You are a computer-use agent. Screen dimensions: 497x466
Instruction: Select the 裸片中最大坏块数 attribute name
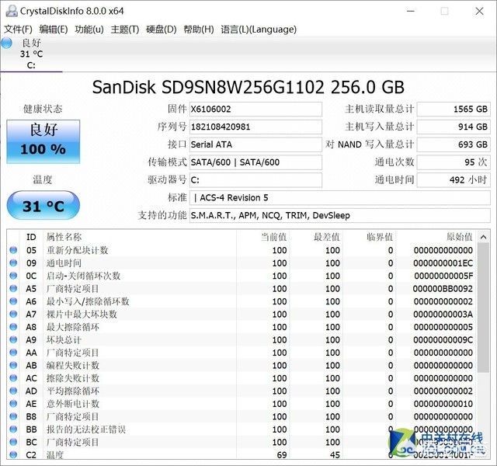82,314
